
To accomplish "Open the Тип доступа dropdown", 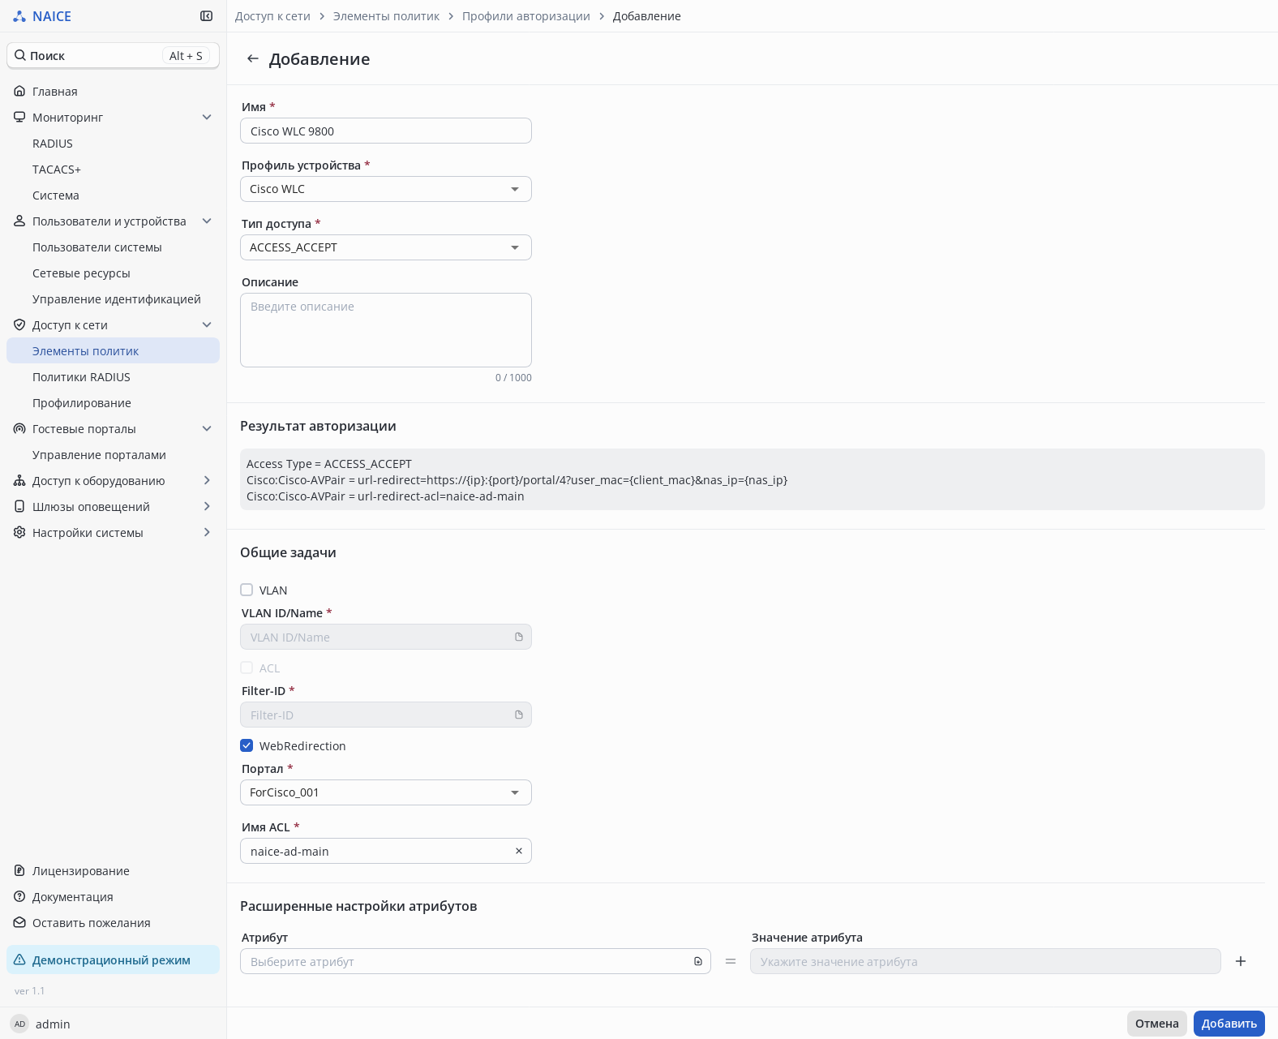I will (x=386, y=247).
